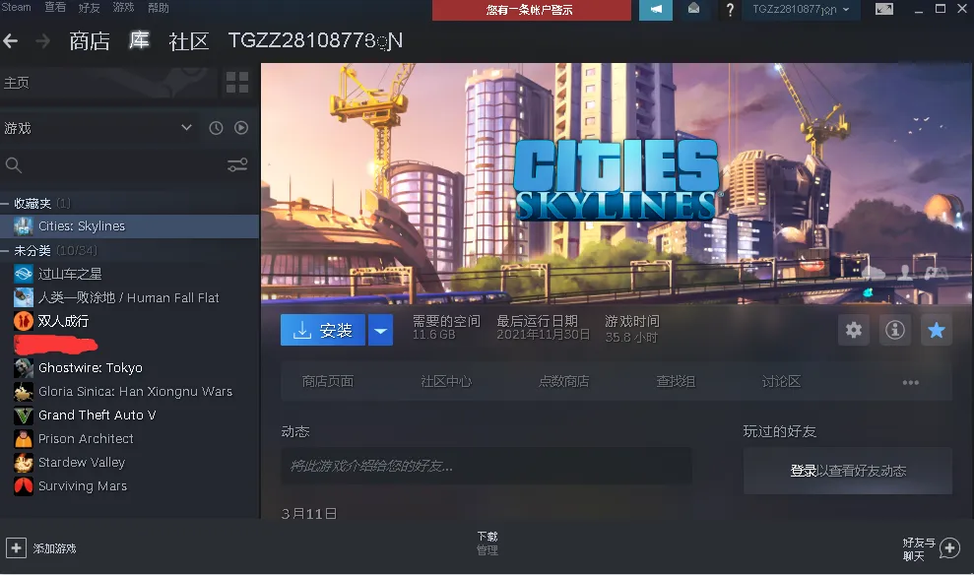Show game info icon
Viewport: 974px width, 575px height.
(894, 331)
